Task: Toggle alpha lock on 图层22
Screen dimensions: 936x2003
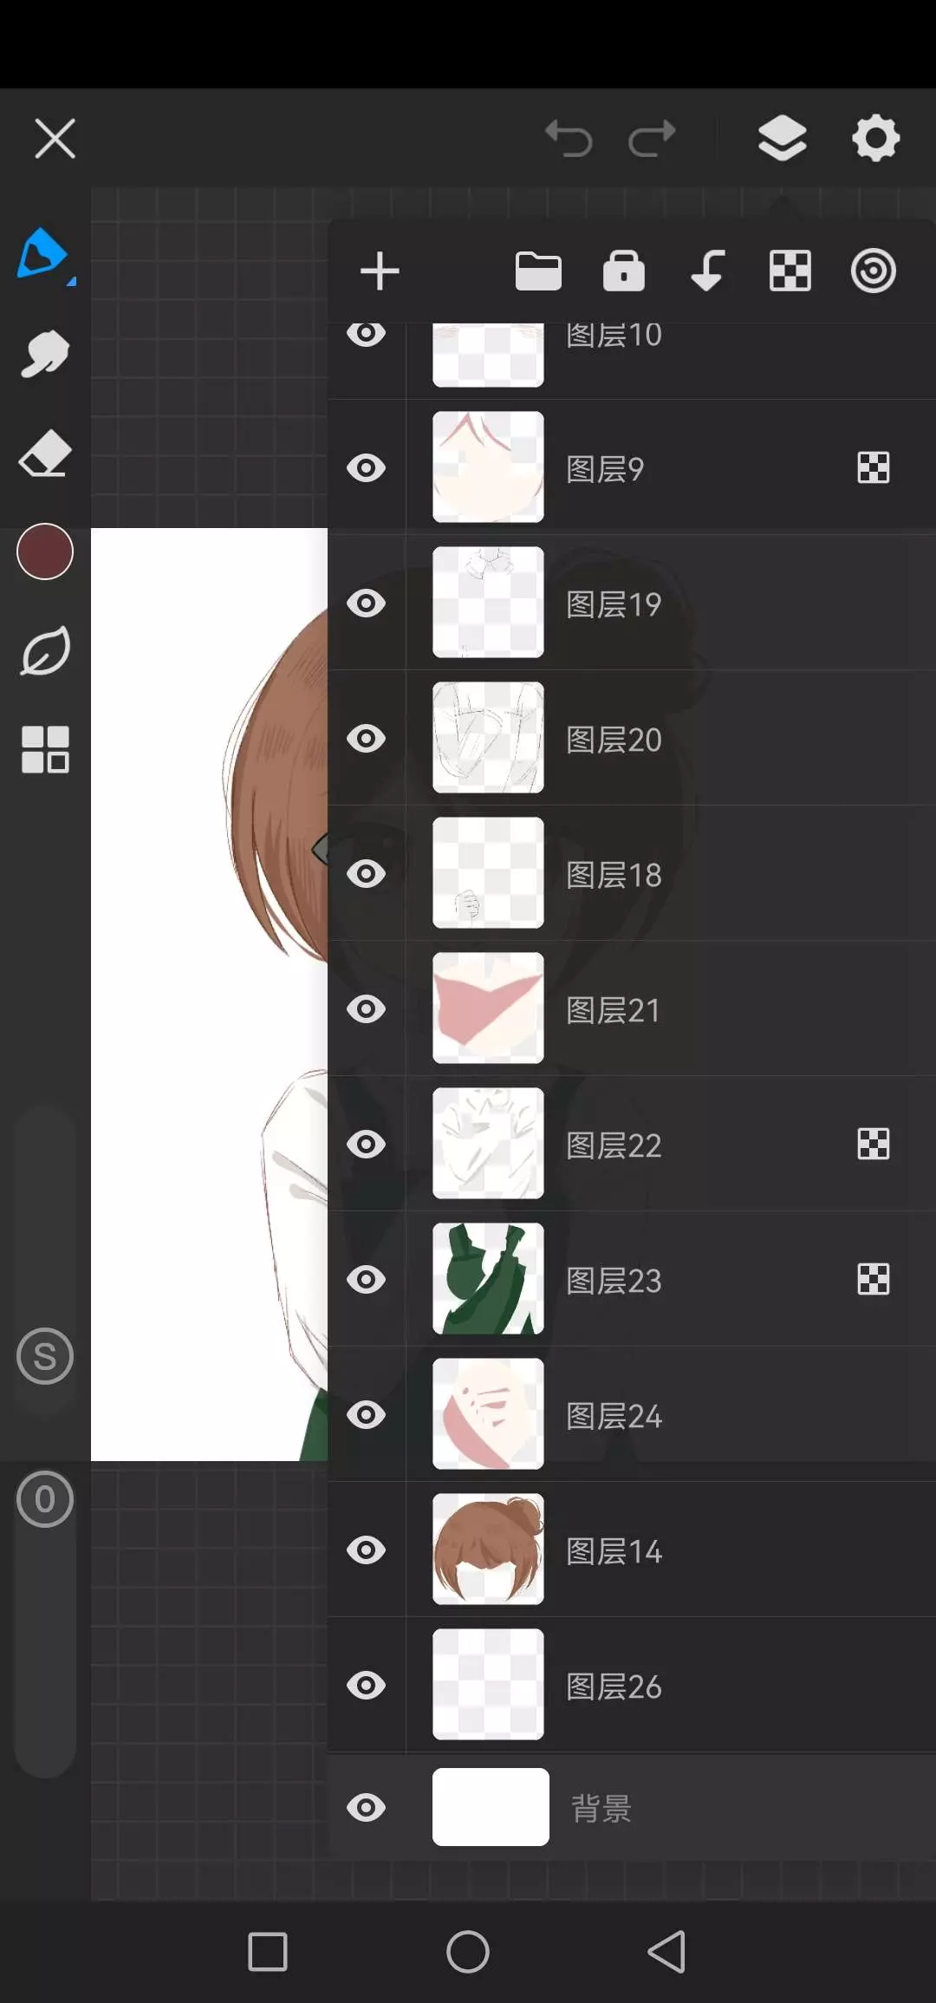Action: 873,1145
